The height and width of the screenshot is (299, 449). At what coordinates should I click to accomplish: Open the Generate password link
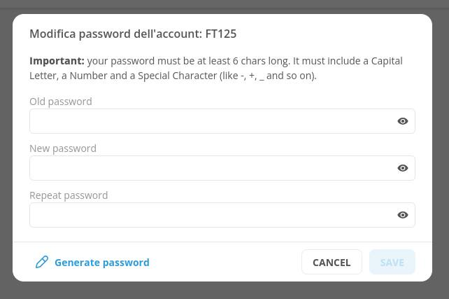102,263
